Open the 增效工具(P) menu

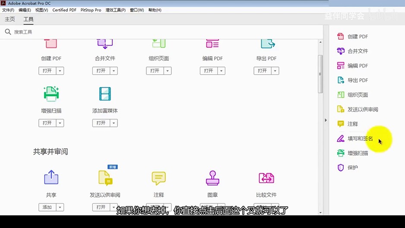115,10
